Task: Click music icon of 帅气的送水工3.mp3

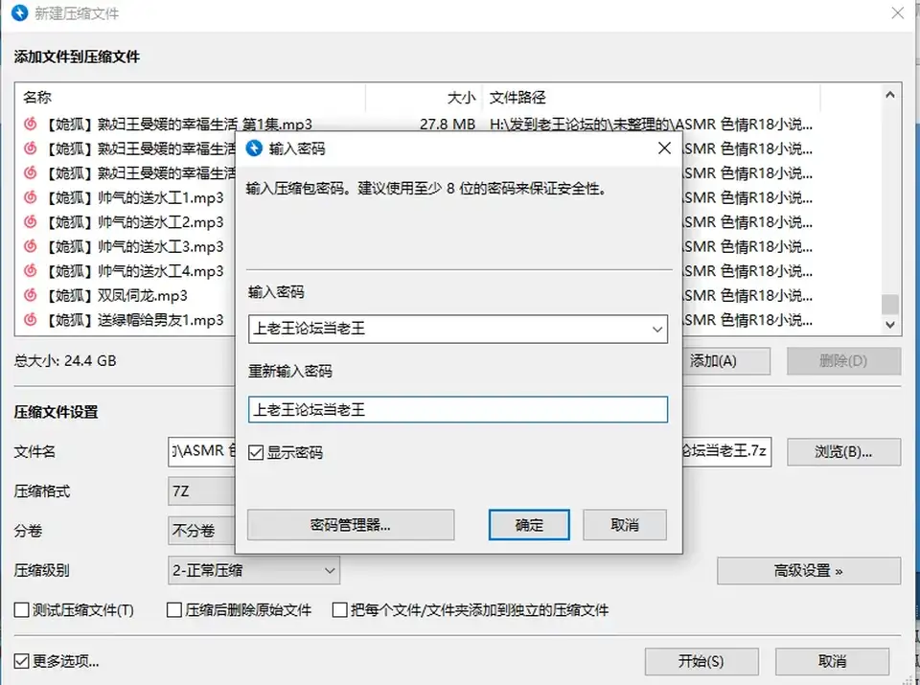Action: click(30, 246)
